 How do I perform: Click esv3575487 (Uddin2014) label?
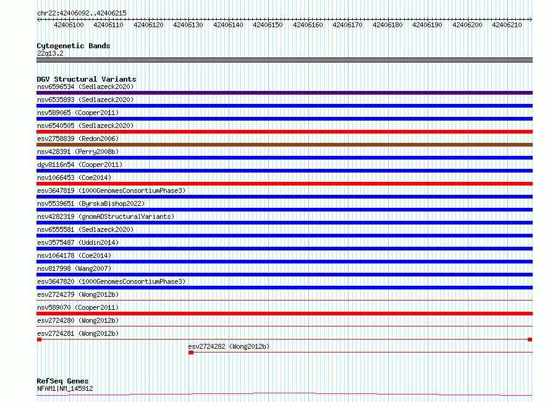(x=78, y=242)
